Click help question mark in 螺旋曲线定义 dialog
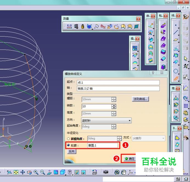The width and height of the screenshot is (190, 182). 153,73
